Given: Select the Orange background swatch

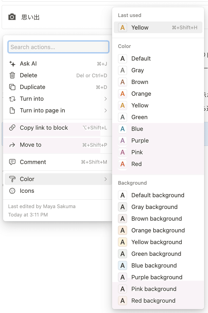Looking at the screenshot, I should (x=122, y=230).
